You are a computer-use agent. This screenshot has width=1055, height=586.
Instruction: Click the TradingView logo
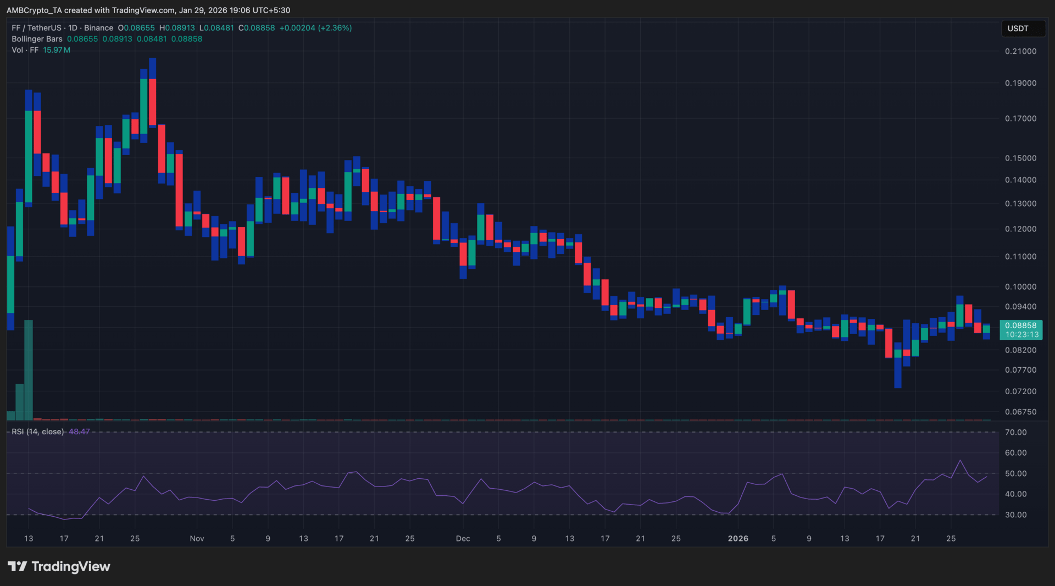59,566
